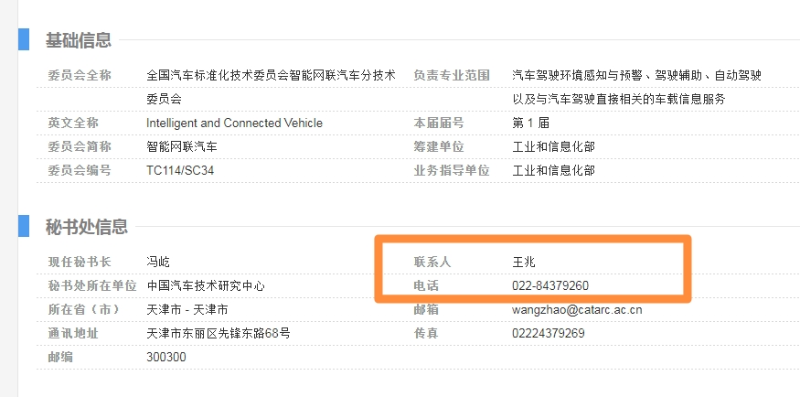This screenshot has width=800, height=397.
Task: Click 工业和信息化部 next to 筹建单位
Action: [553, 146]
